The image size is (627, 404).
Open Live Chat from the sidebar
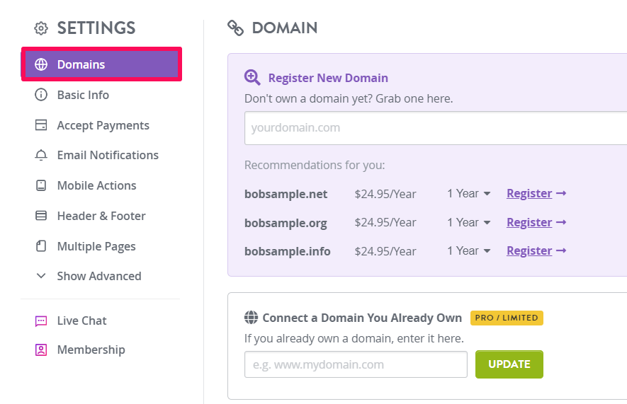(x=81, y=321)
